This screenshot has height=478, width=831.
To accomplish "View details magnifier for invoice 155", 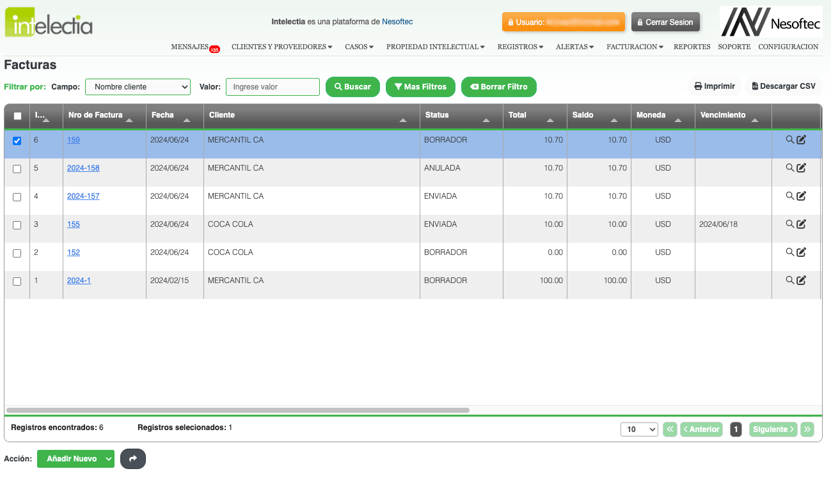I will 789,224.
